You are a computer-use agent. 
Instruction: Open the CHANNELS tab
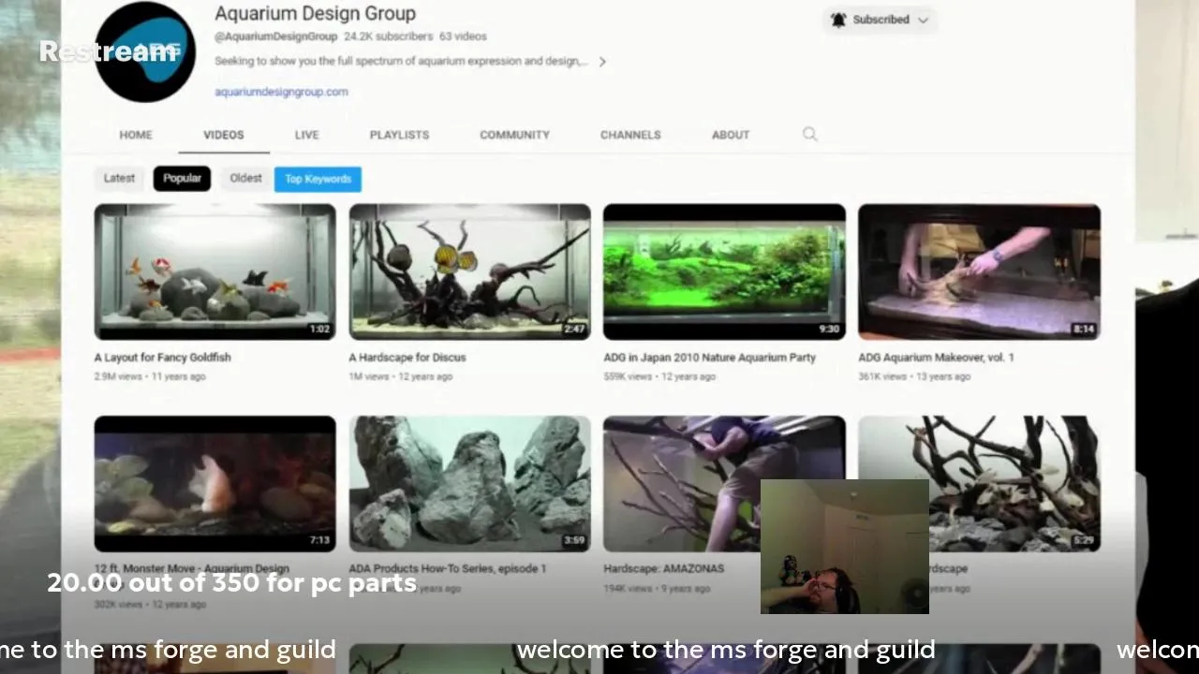pyautogui.click(x=630, y=135)
